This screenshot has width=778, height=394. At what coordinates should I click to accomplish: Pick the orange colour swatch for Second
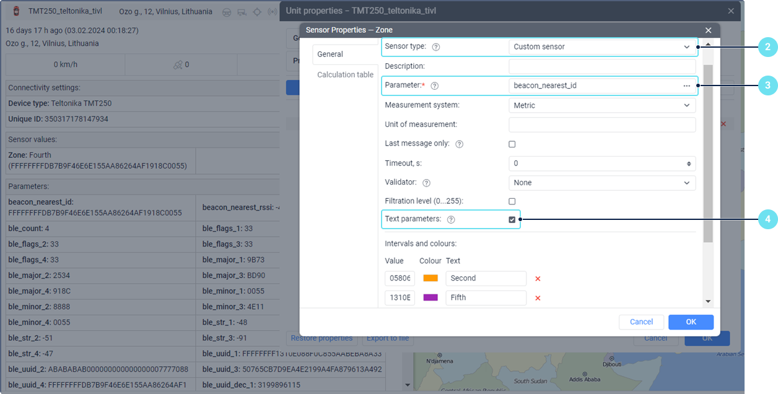click(x=431, y=278)
